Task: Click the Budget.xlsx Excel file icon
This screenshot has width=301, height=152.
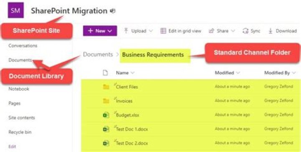Action: [106, 115]
